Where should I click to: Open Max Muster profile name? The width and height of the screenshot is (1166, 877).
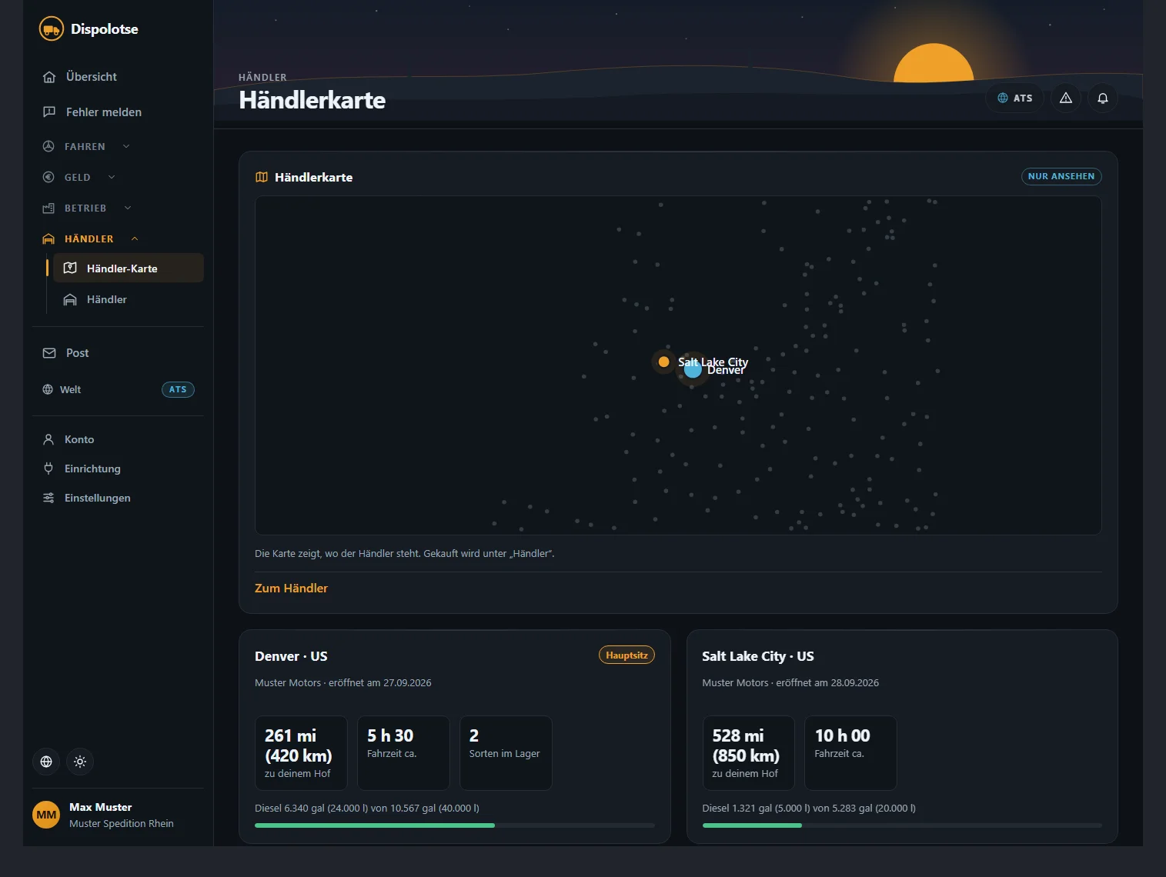100,807
